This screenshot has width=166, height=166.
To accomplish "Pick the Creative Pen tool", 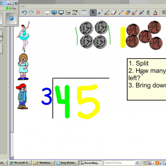I will click(x=107, y=13).
